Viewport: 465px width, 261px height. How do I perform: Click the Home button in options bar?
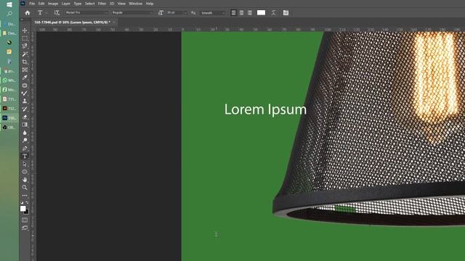[x=28, y=13]
